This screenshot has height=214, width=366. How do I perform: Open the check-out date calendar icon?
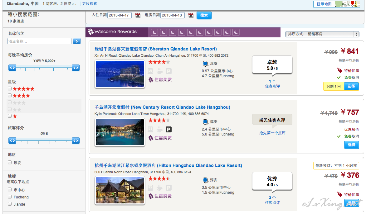pos(191,15)
